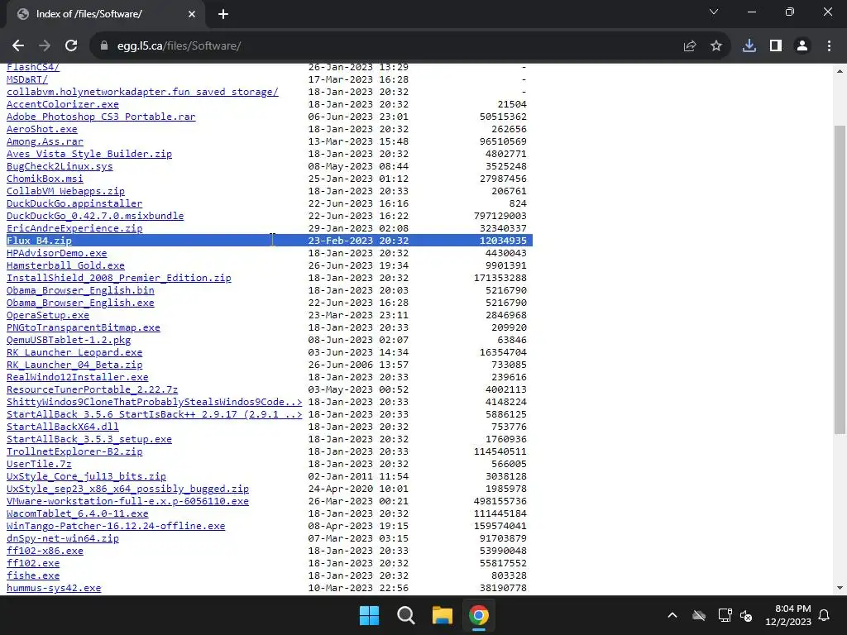Open Chrome three-dot menu
The image size is (847, 635).
tap(829, 46)
